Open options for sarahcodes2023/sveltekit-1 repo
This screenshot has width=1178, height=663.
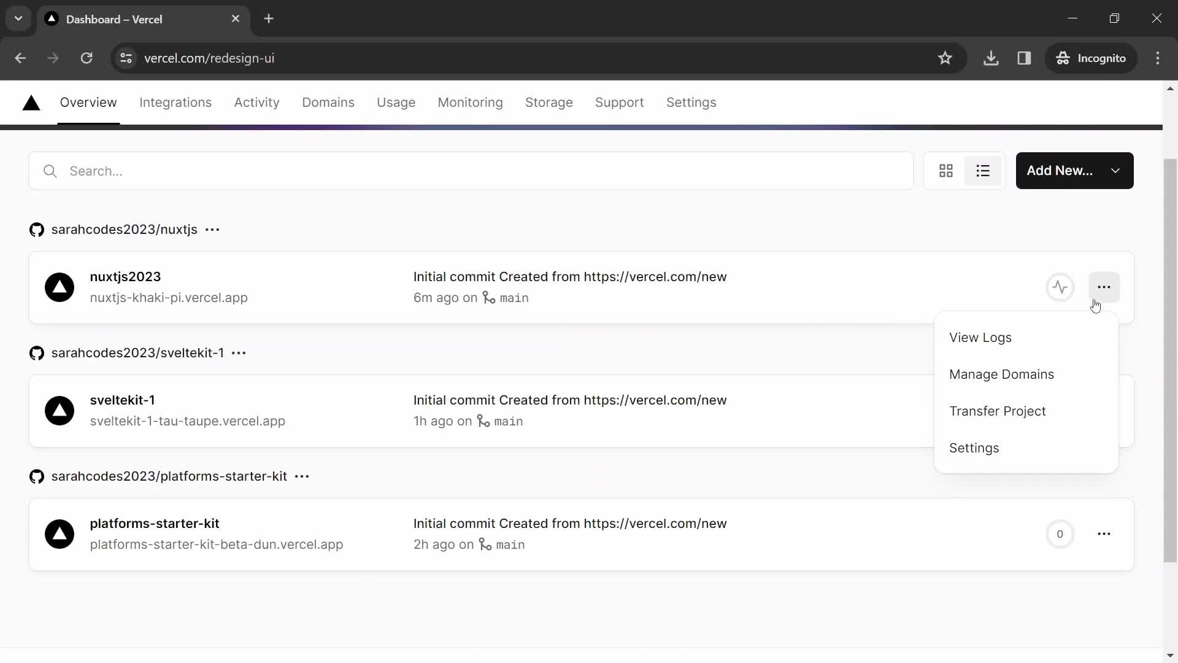(239, 353)
